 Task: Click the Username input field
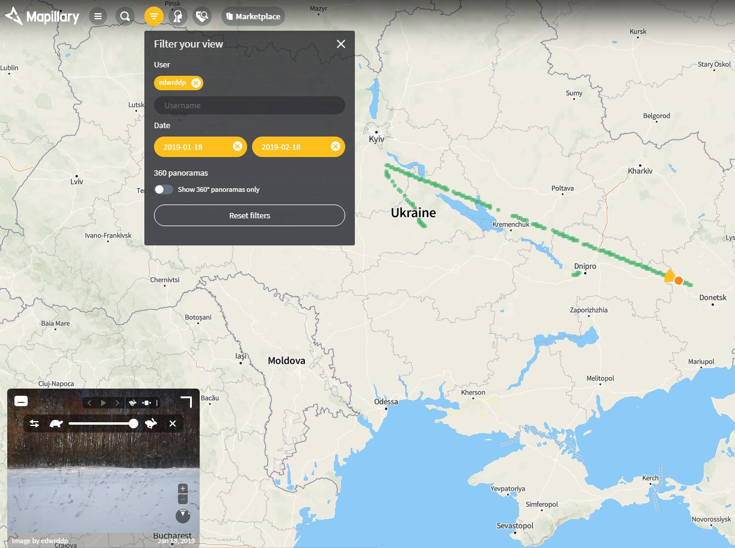tap(250, 105)
